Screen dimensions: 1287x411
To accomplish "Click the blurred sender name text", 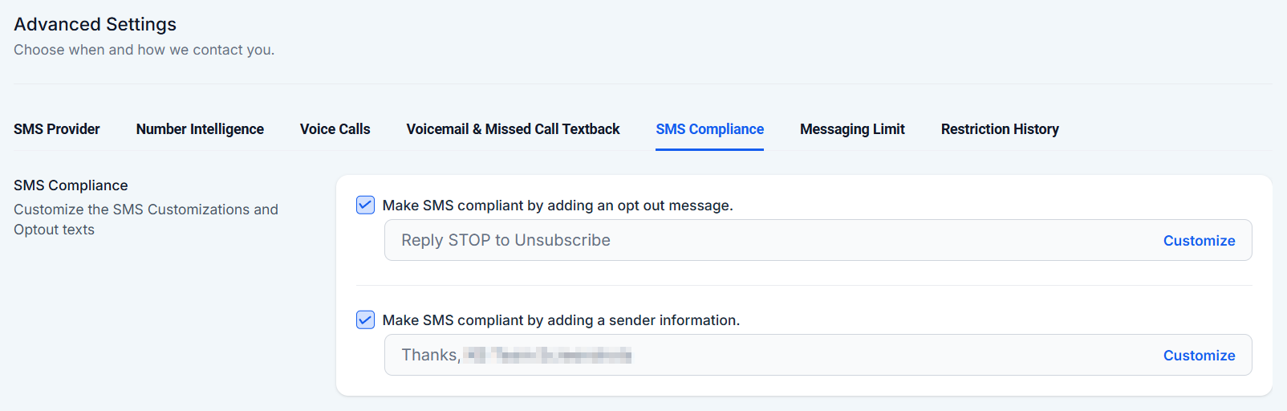I will [548, 355].
